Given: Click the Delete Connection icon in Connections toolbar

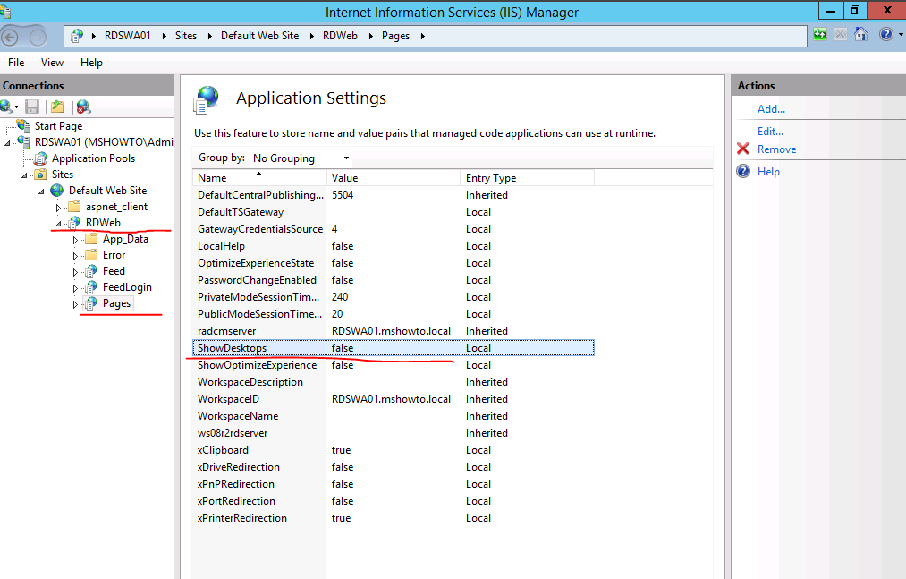Looking at the screenshot, I should point(84,106).
